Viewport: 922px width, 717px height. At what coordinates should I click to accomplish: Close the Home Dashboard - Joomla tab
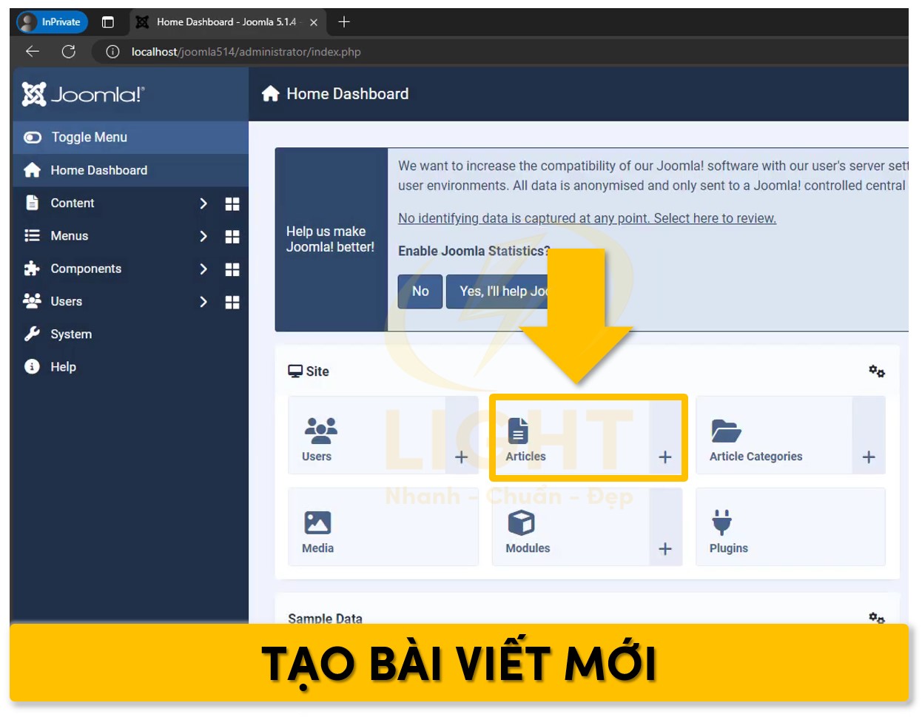tap(314, 22)
